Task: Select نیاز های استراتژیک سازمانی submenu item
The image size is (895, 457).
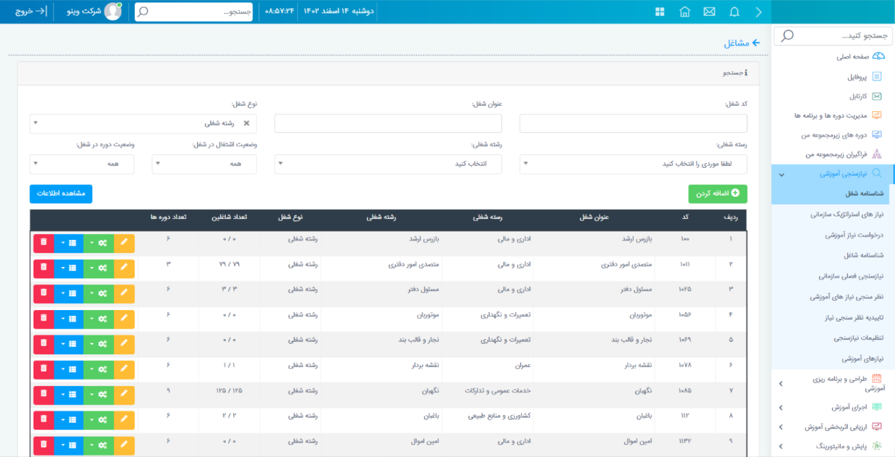Action: point(847,215)
